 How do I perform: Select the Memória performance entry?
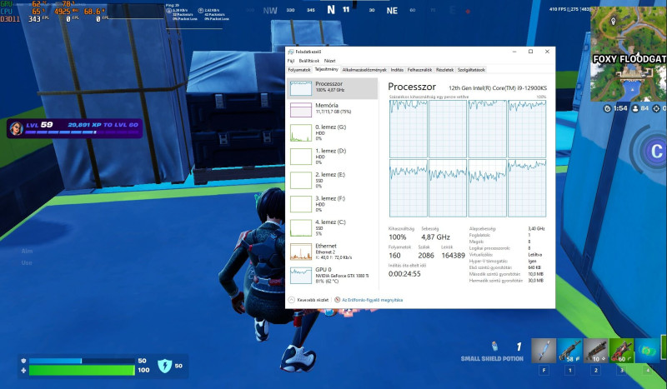pyautogui.click(x=332, y=109)
